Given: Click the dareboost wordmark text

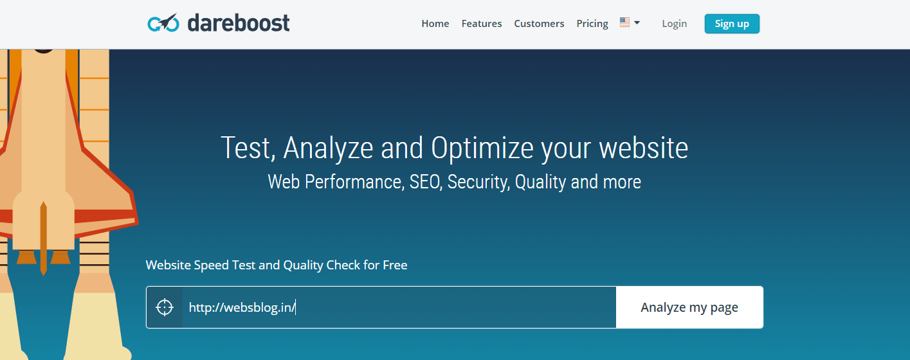Looking at the screenshot, I should click(x=239, y=22).
